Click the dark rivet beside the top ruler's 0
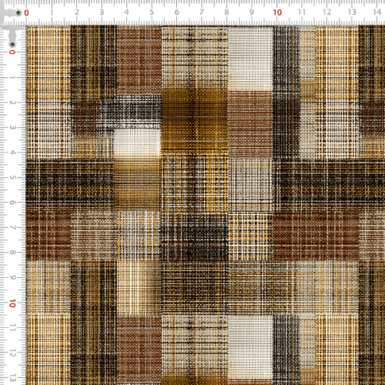Image resolution: width=385 pixels, height=385 pixels. coord(18,12)
